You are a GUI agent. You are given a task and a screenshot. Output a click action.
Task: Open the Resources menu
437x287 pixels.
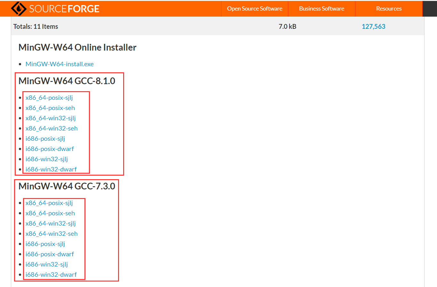pyautogui.click(x=389, y=9)
